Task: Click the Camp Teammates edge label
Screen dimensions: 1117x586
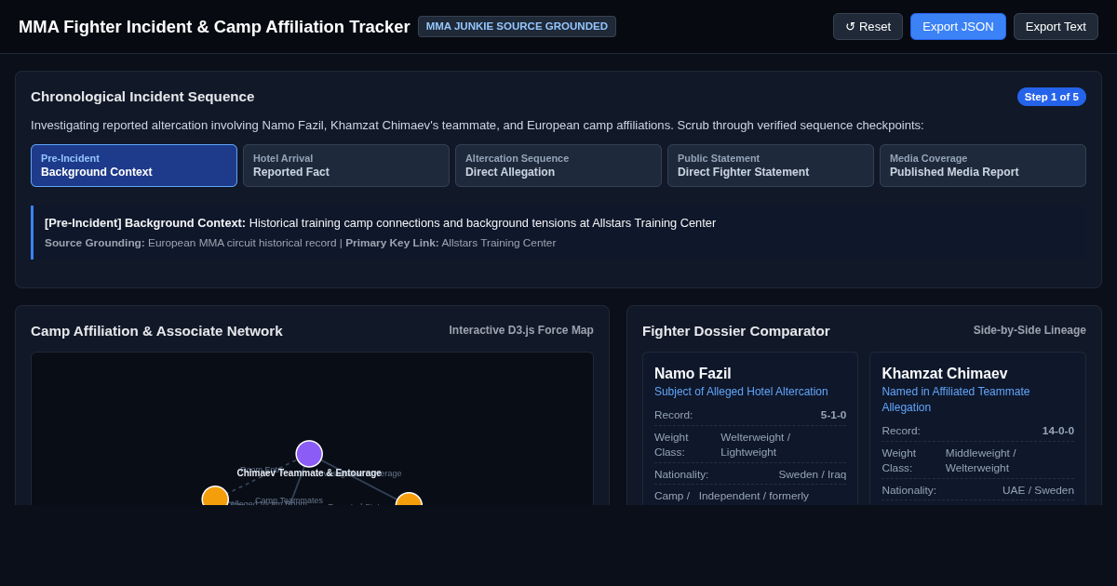Action: tap(289, 500)
